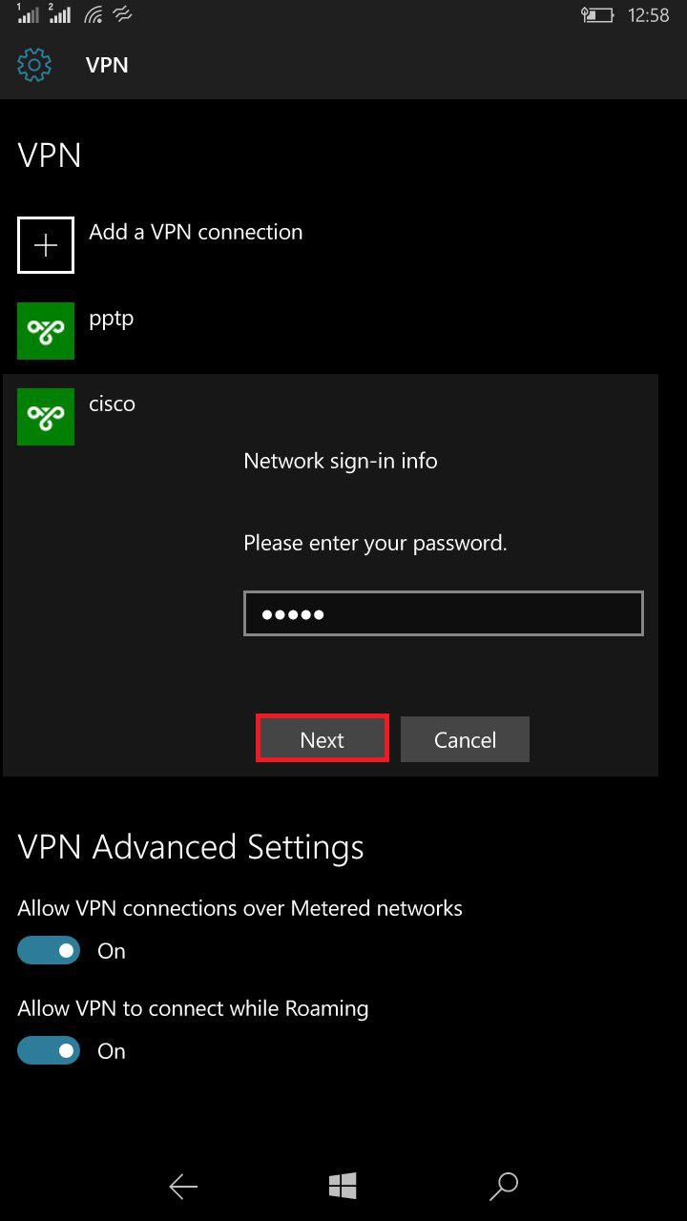Tap the pptp connection name
This screenshot has width=687, height=1221.
112,319
